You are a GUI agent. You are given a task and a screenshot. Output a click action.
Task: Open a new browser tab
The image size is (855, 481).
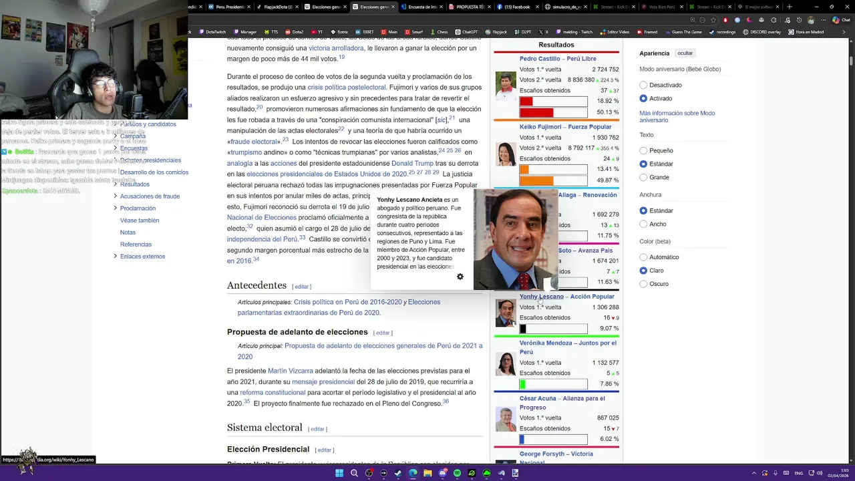tap(789, 7)
